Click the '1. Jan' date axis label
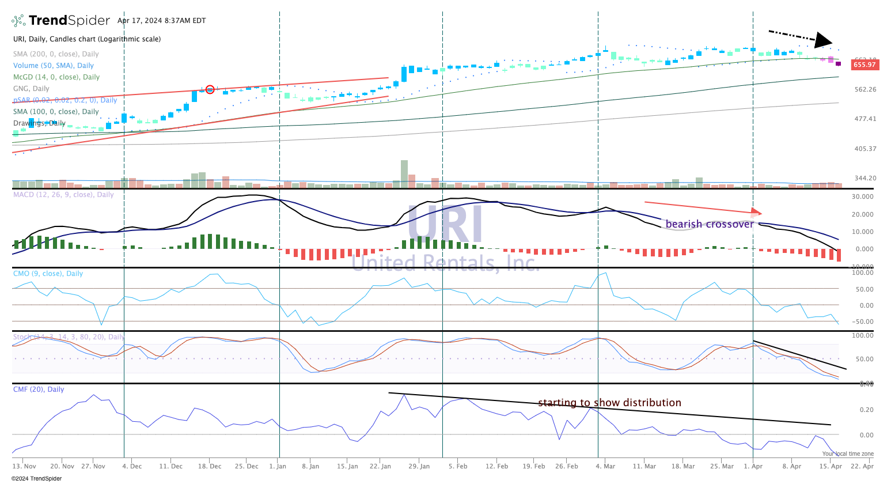The width and height of the screenshot is (891, 484). 278,466
